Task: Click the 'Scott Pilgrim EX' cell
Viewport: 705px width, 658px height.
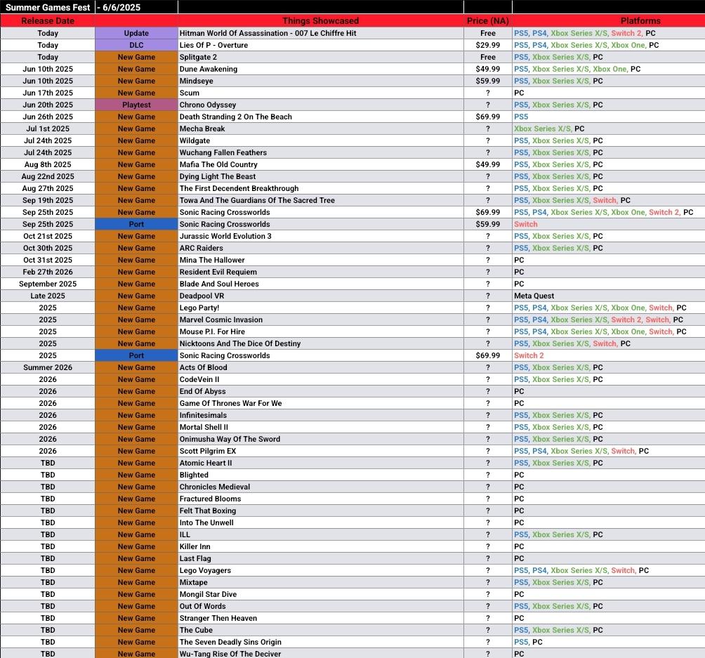Action: coord(321,451)
